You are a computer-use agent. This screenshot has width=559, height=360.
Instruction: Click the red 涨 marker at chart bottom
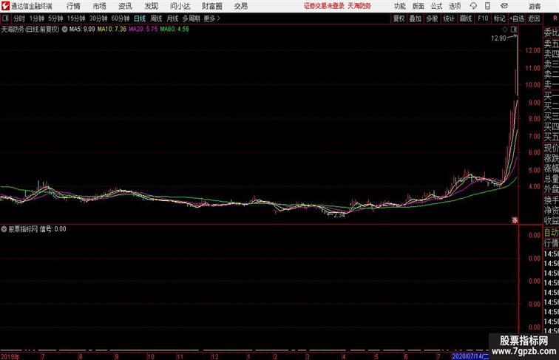(515, 220)
